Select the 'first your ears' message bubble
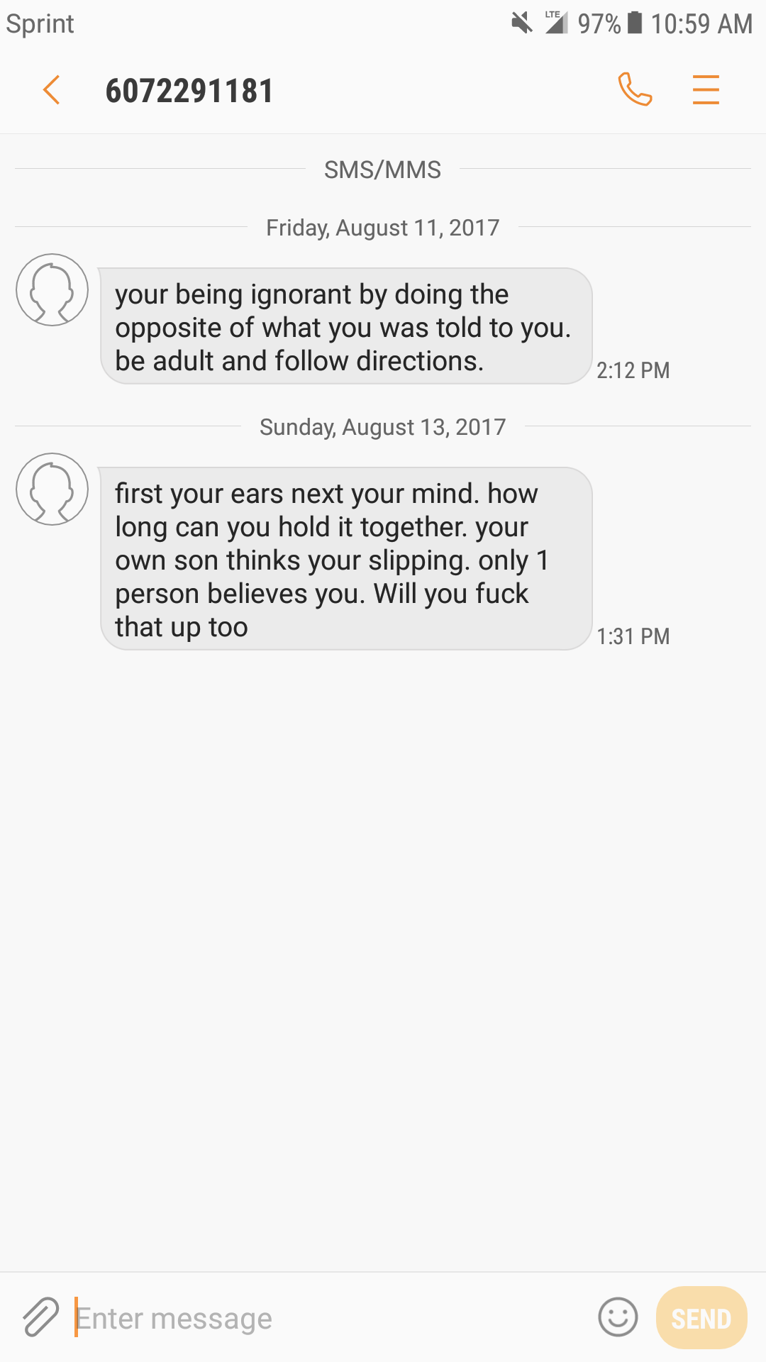Viewport: 766px width, 1362px height. pos(346,559)
